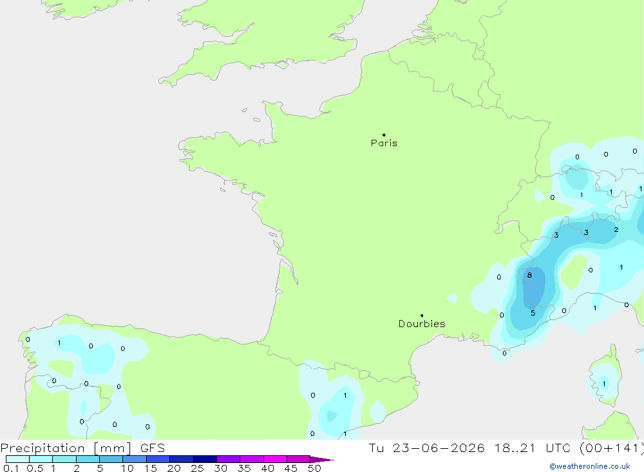The height and width of the screenshot is (472, 644).
Task: Click the '25' legend scale label
Action: coord(198,468)
